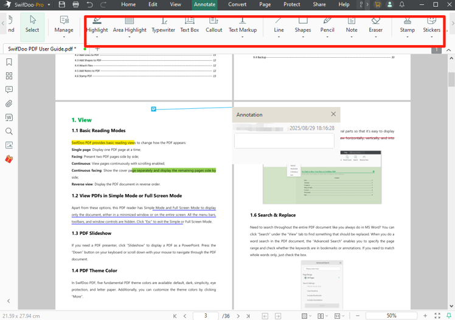Viewport: 455px width, 320px height.
Task: Open the user account icon
Action: point(390,4)
